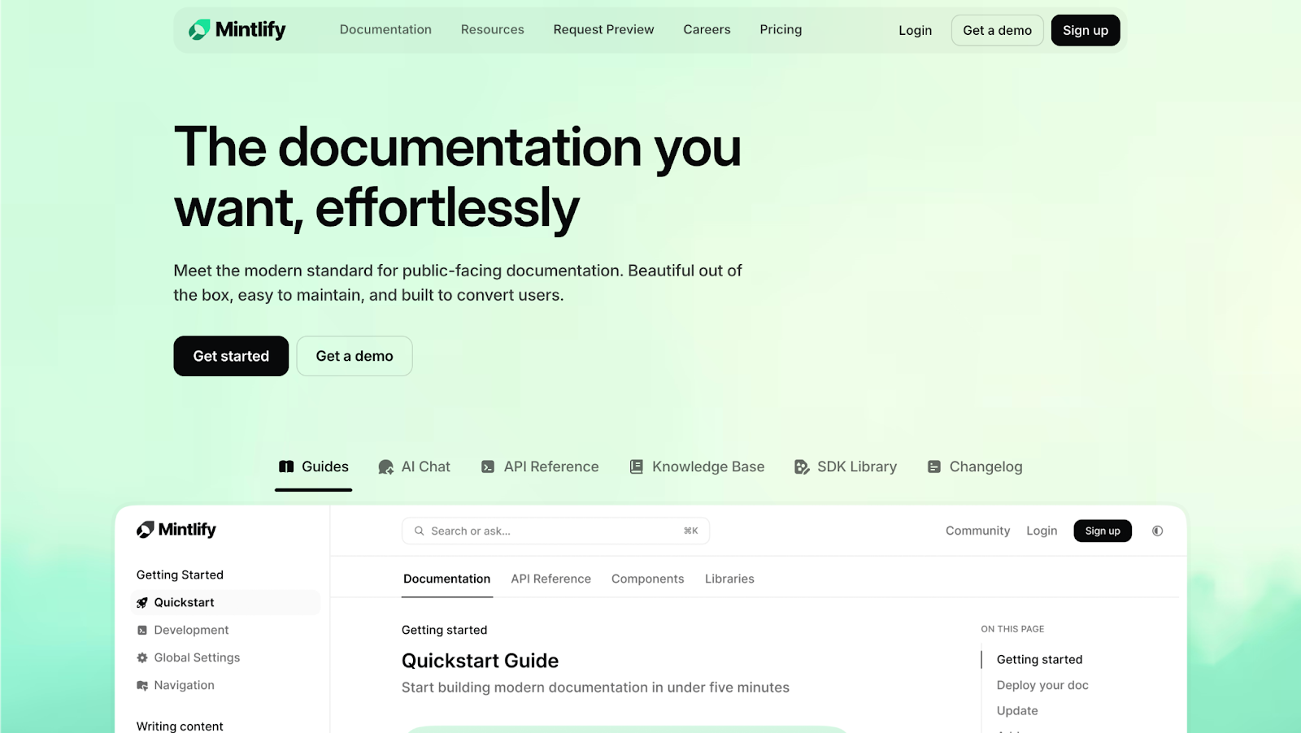Screen dimensions: 1301x733
Task: Click Get a demo below headline
Action: (355, 356)
